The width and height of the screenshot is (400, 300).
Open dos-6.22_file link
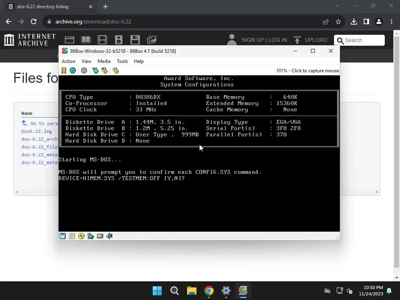39,147
